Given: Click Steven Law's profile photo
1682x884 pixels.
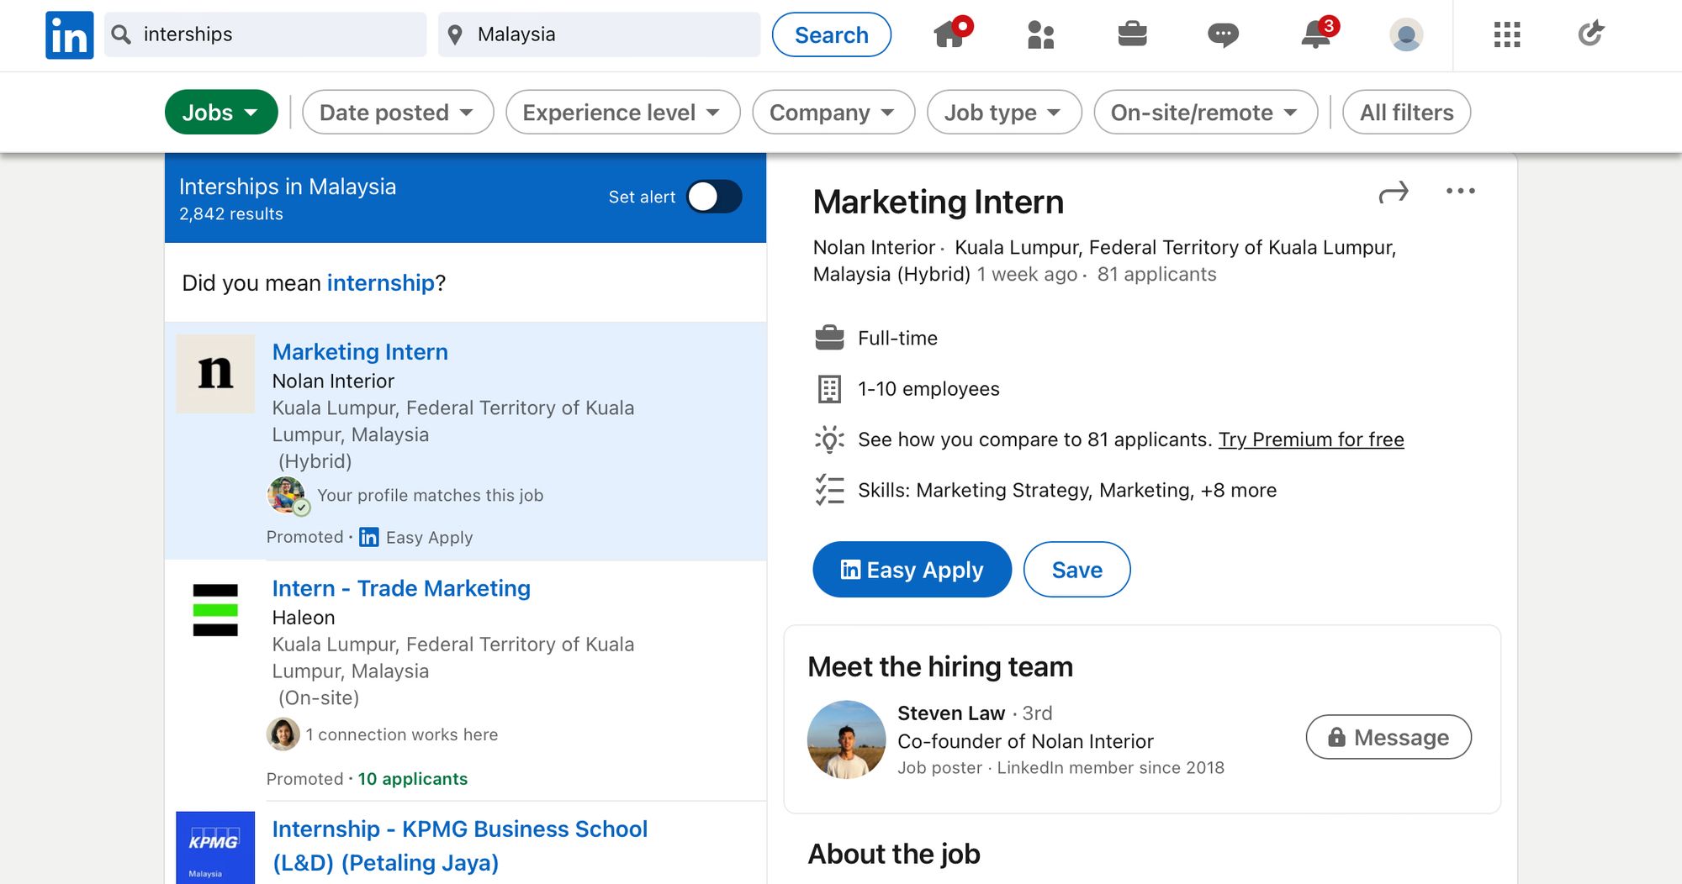Looking at the screenshot, I should [846, 739].
